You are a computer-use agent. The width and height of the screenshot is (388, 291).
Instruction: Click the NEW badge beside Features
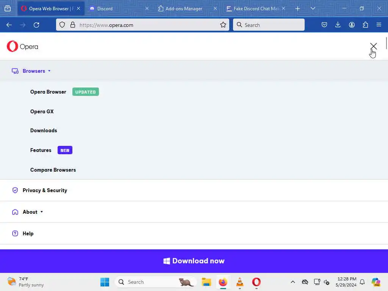[x=65, y=150]
